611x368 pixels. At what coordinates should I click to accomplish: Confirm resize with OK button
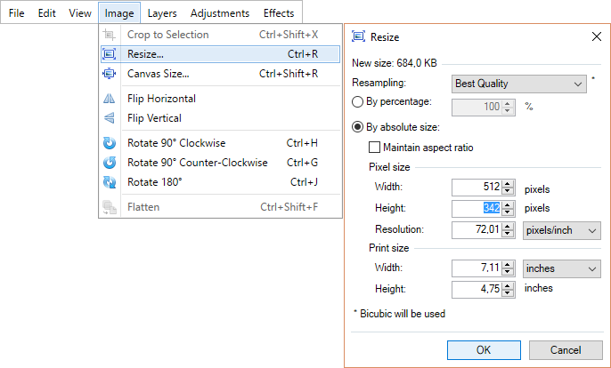click(x=484, y=350)
